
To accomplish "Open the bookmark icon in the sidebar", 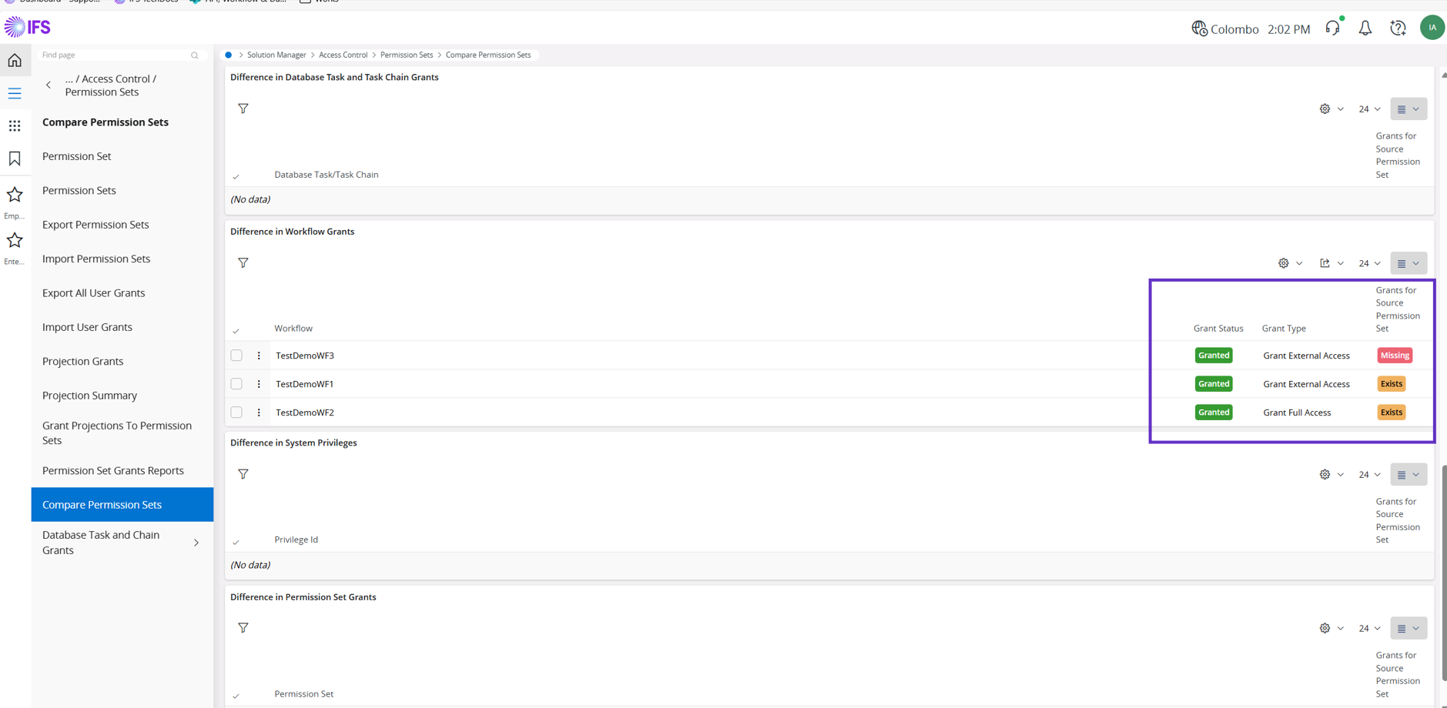I will click(x=15, y=158).
